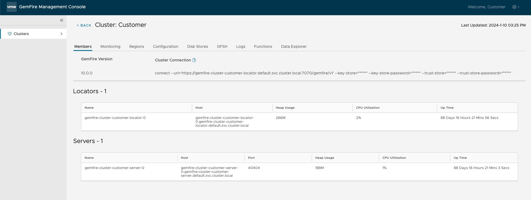View the Logs tab

(241, 46)
